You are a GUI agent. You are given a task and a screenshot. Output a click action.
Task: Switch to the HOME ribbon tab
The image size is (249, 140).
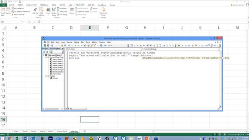point(12,5)
